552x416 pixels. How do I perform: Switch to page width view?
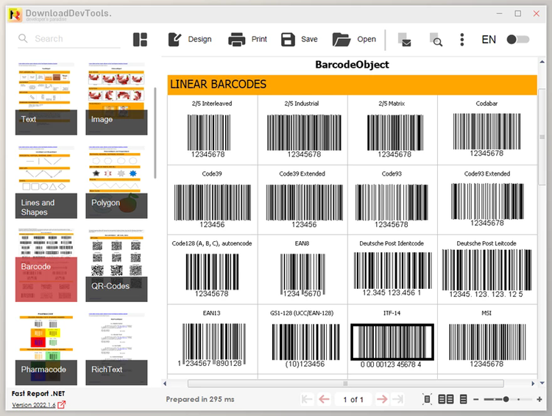463,399
